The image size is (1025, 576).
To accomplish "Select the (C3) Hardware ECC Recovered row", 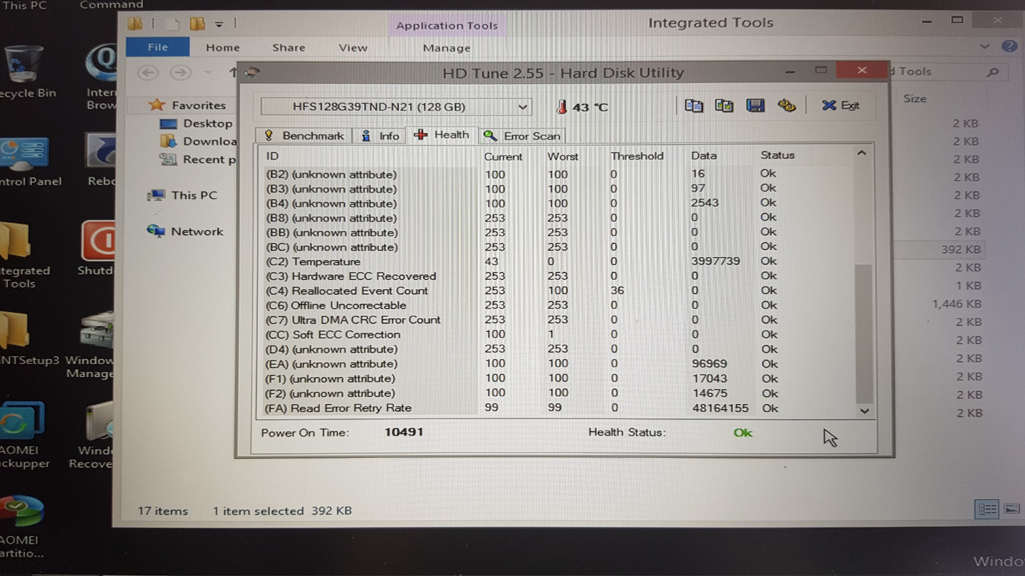I will coord(557,276).
